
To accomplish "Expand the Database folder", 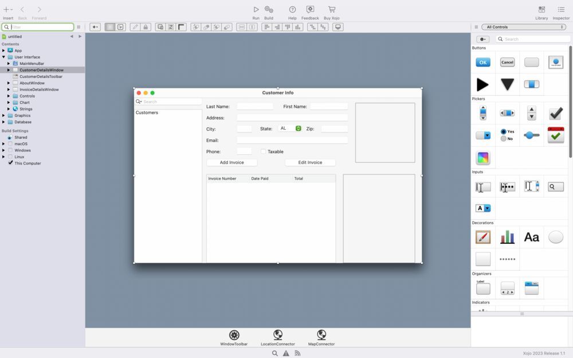I will coord(3,122).
